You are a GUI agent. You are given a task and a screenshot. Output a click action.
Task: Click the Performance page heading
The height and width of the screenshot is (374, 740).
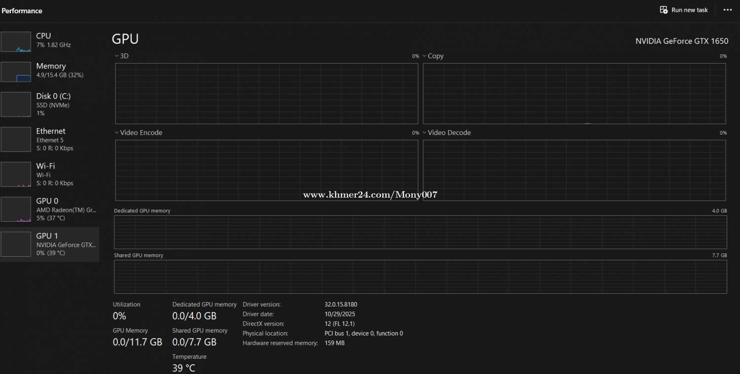(x=22, y=11)
